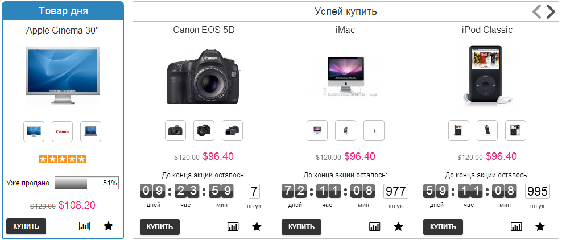This screenshot has height=240, width=562.
Task: Select second Canon EOS 5D thumbnail
Action: pyautogui.click(x=204, y=130)
